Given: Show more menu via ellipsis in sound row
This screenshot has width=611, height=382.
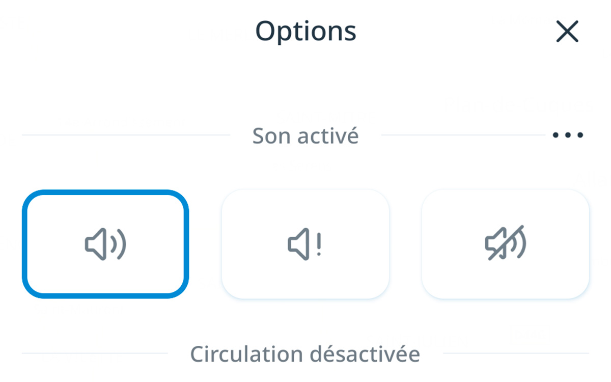Looking at the screenshot, I should (568, 135).
